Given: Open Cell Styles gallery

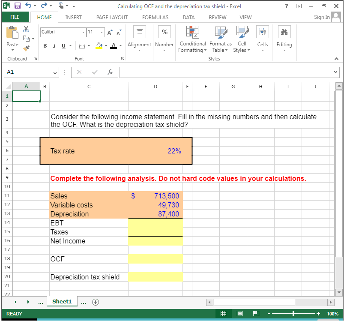Looking at the screenshot, I should click(242, 32).
